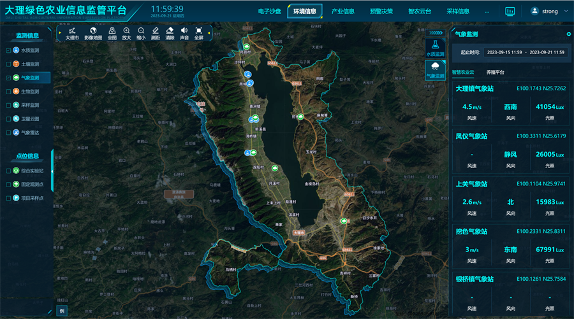Open weather panel settings gear

click(568, 34)
